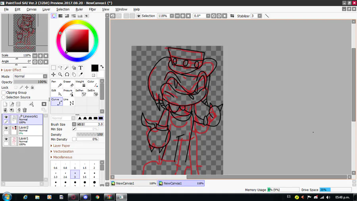357x201 pixels.
Task: Choose the lasso selection tool
Action: [60, 68]
